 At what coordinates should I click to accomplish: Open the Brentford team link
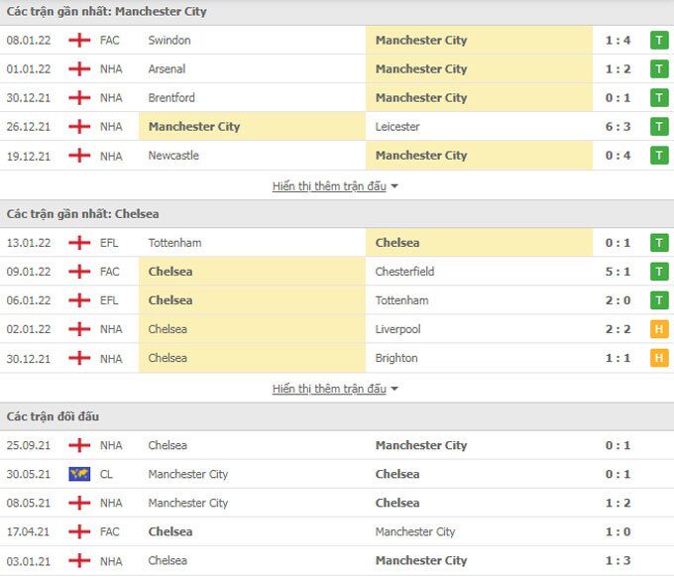[x=171, y=98]
